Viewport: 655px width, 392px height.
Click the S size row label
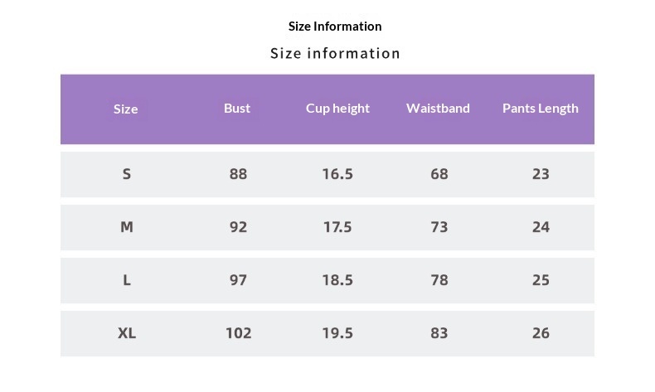point(127,174)
